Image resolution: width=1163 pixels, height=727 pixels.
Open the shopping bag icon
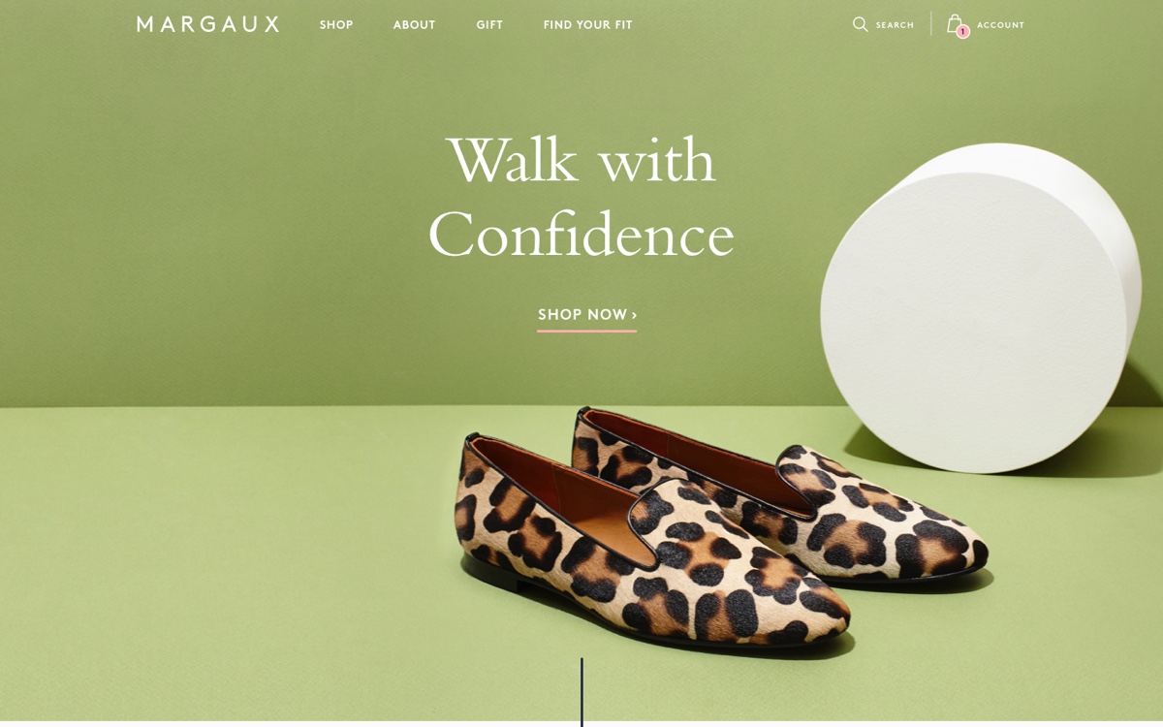coord(955,23)
